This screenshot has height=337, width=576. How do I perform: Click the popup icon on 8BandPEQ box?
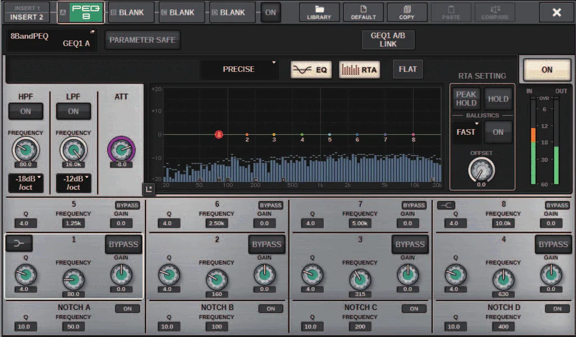pos(92,32)
